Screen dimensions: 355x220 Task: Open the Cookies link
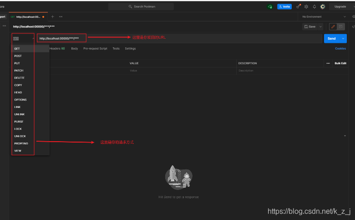pyautogui.click(x=340, y=48)
